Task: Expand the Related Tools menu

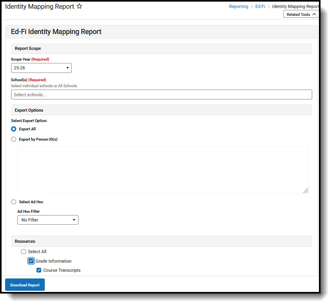Action: tap(301, 14)
